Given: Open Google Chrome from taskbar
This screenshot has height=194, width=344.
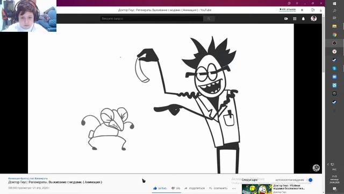Looking at the screenshot, I should click(334, 34).
